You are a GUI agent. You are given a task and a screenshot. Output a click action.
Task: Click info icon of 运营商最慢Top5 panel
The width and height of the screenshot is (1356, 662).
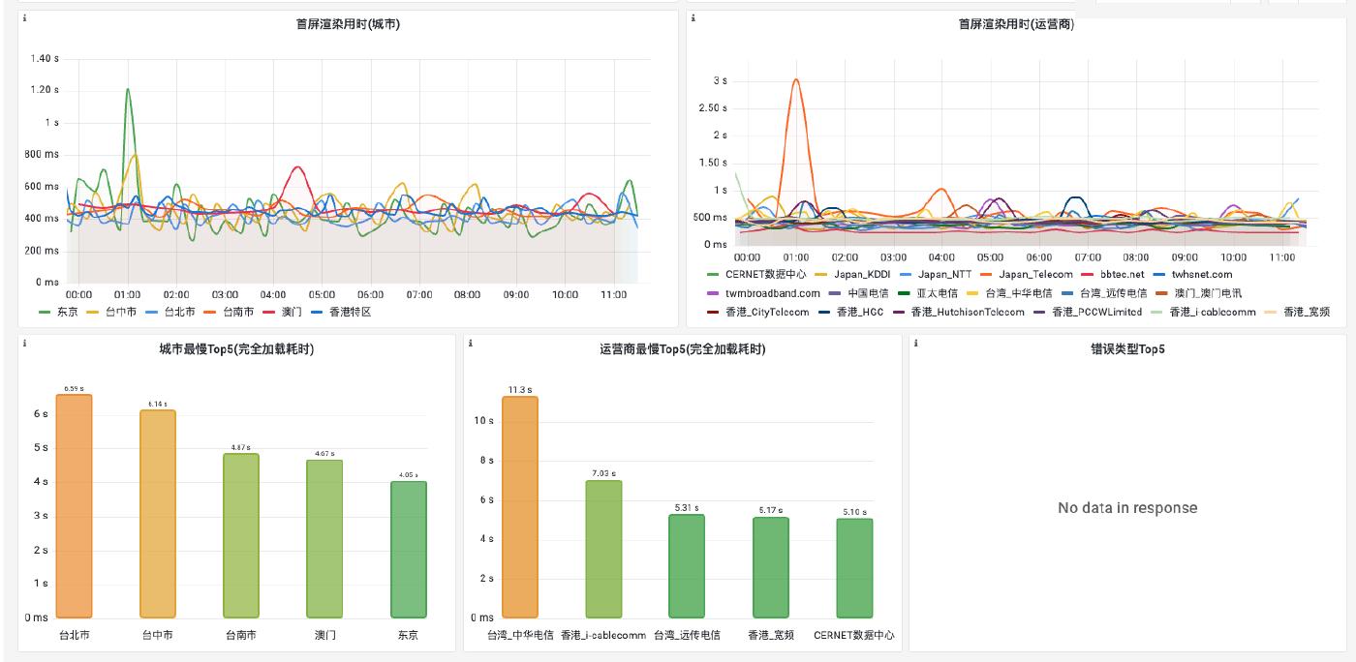(x=470, y=344)
